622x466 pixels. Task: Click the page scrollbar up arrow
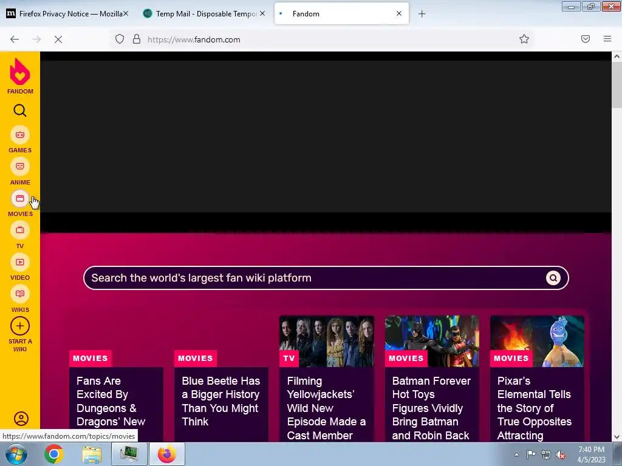[x=617, y=56]
